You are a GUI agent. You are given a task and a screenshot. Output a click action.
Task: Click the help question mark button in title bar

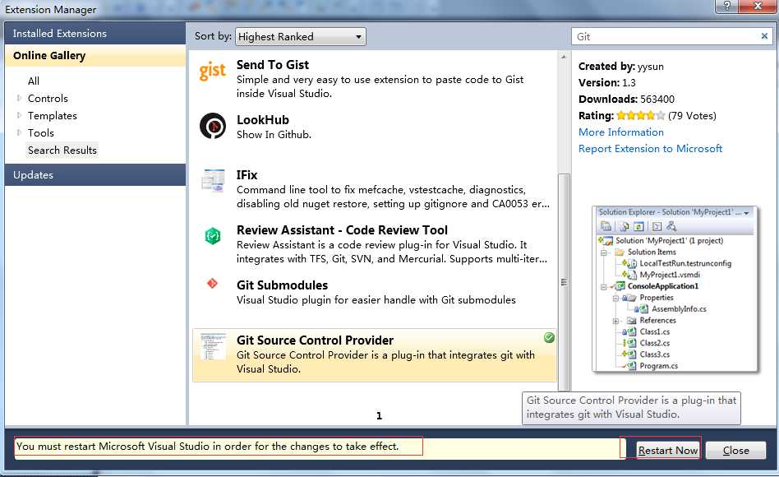[x=727, y=6]
